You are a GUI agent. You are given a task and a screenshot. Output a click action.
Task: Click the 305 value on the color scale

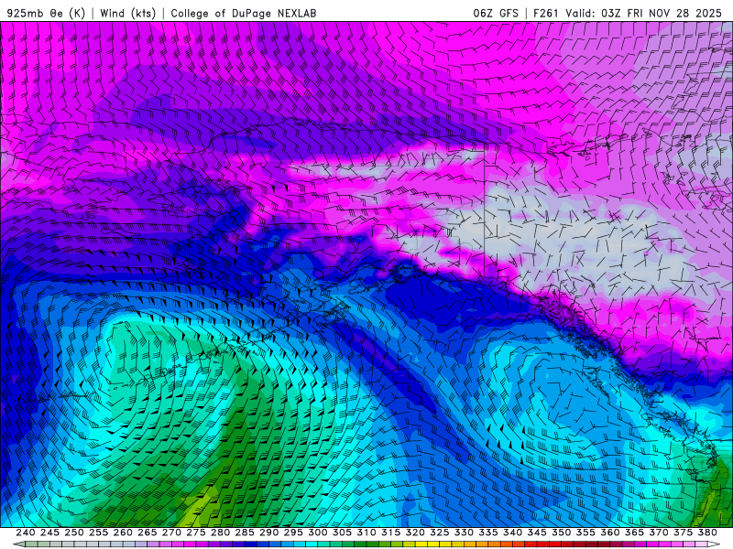342,533
